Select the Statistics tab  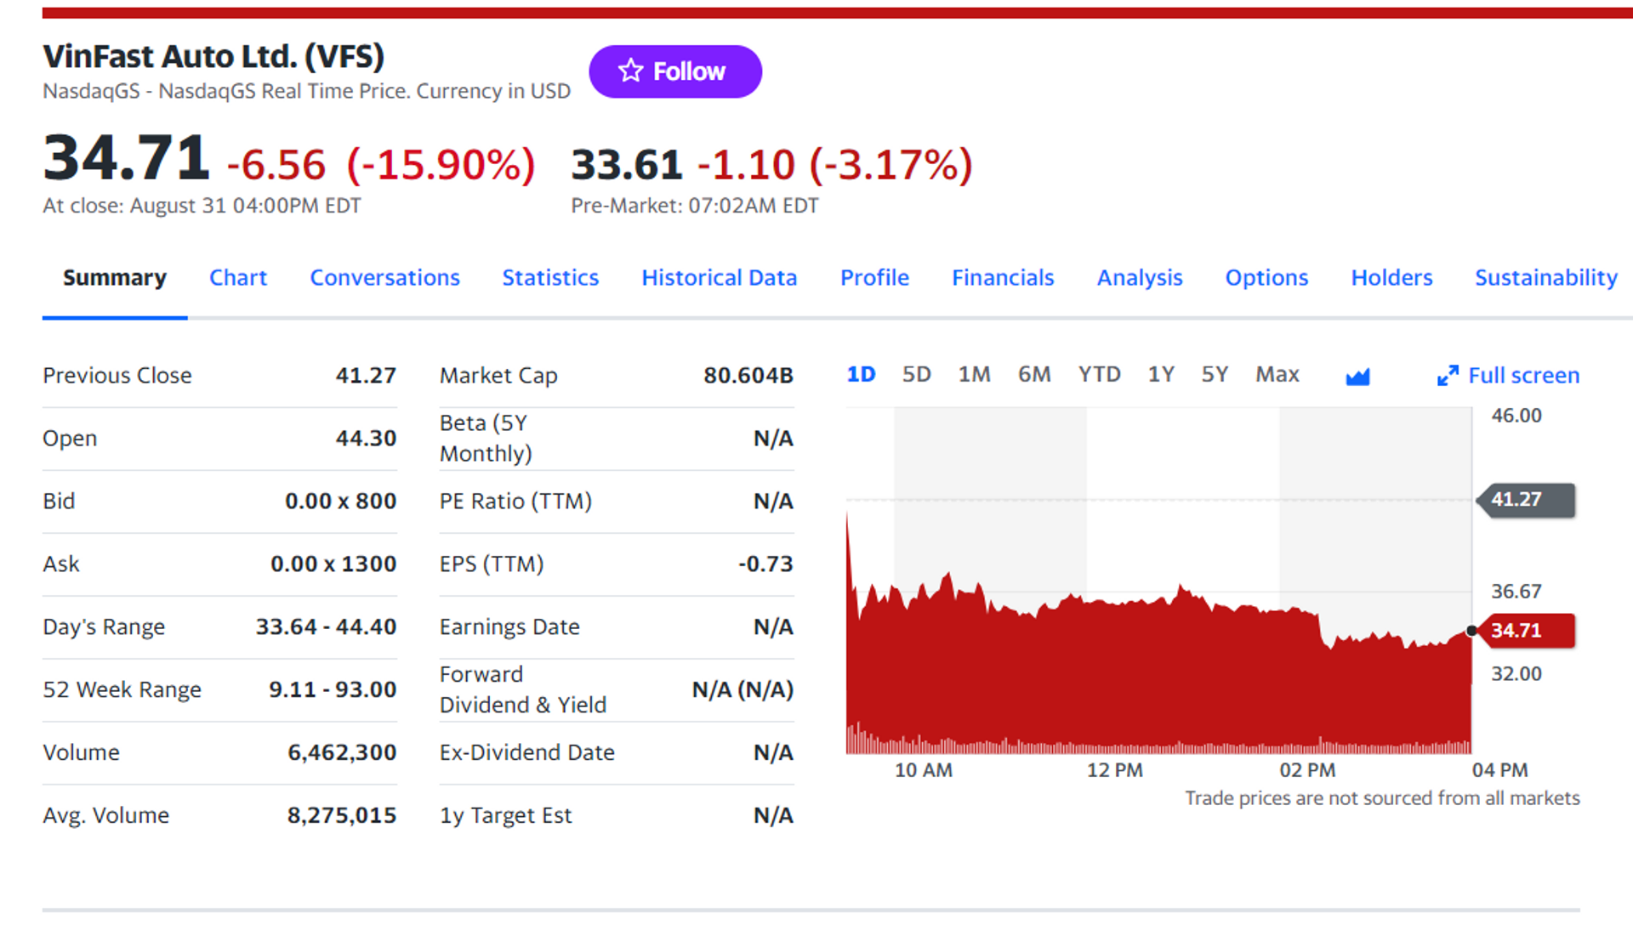click(550, 277)
